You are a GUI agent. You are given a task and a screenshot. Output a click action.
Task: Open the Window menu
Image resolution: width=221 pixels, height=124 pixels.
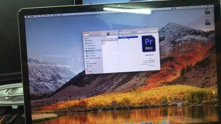(x=55, y=15)
